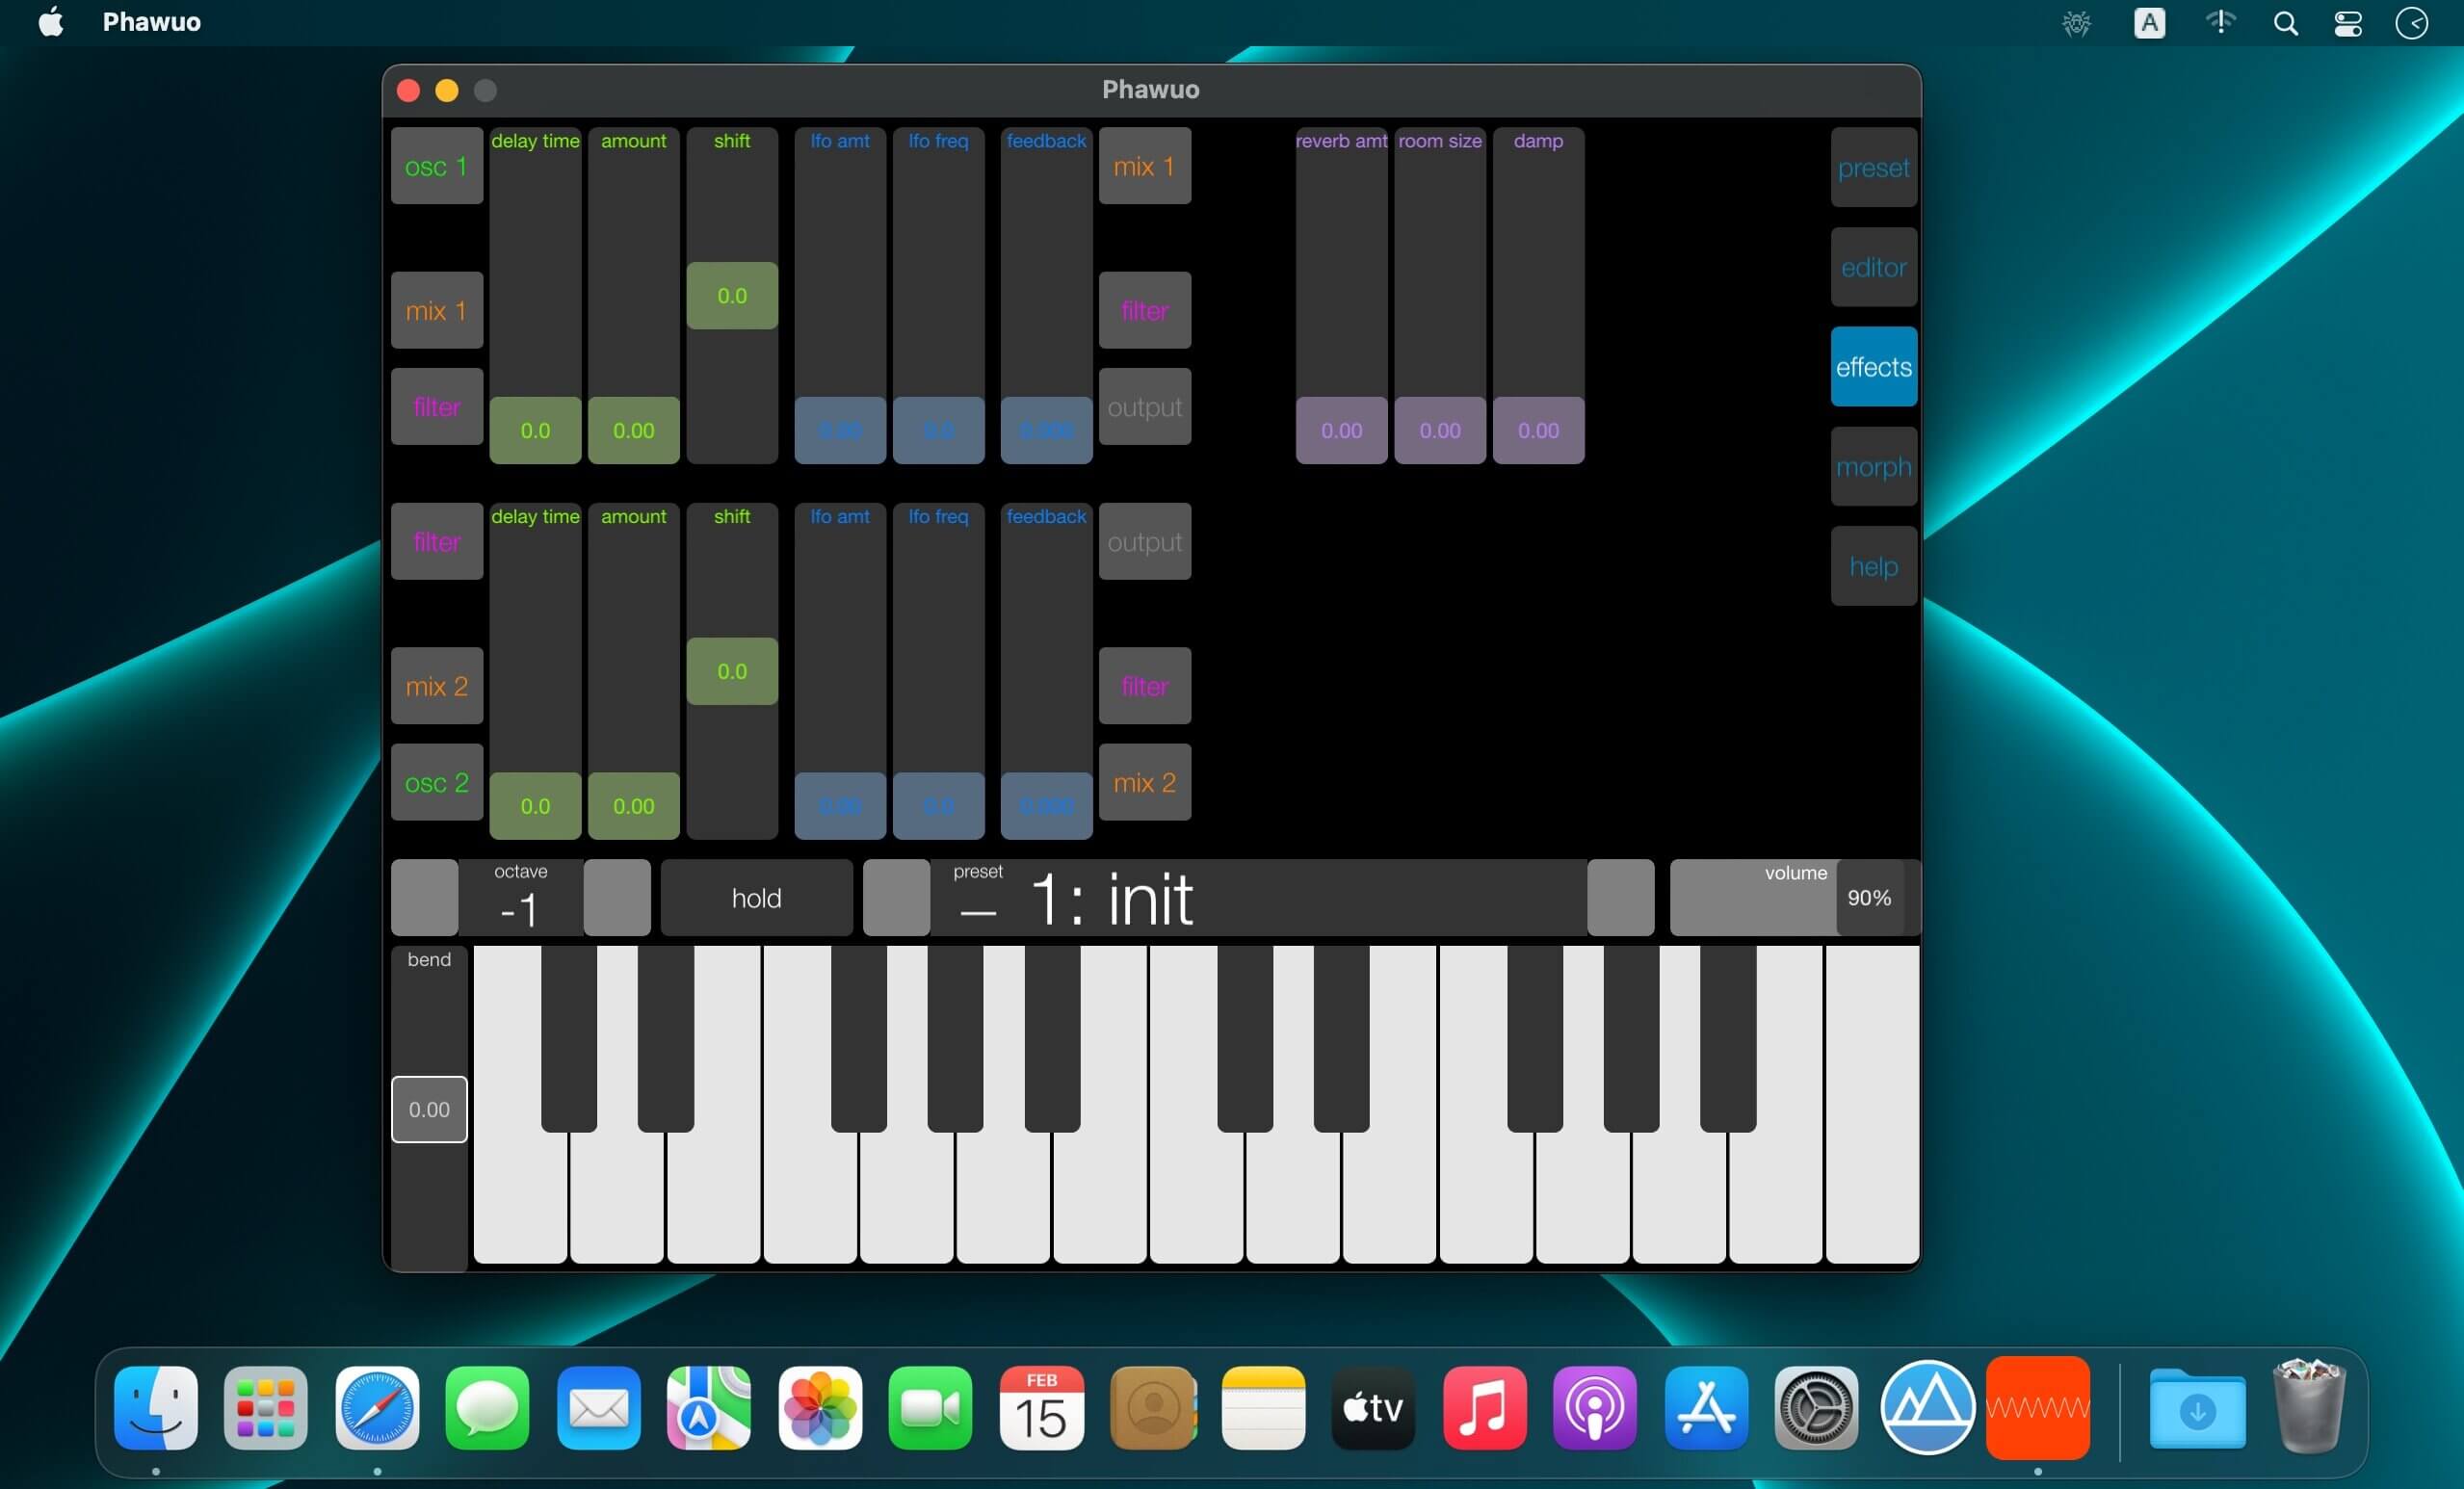
Task: Click the orange Phawuo waveform Dock icon
Action: (x=2038, y=1408)
